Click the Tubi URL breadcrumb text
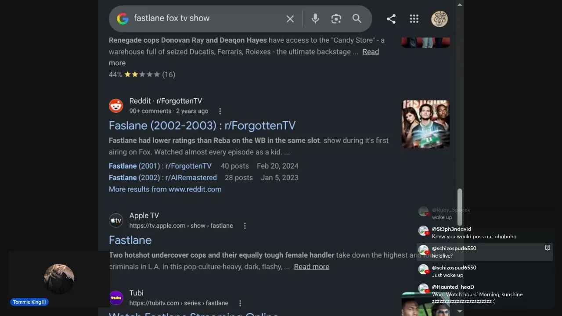 pos(179,303)
